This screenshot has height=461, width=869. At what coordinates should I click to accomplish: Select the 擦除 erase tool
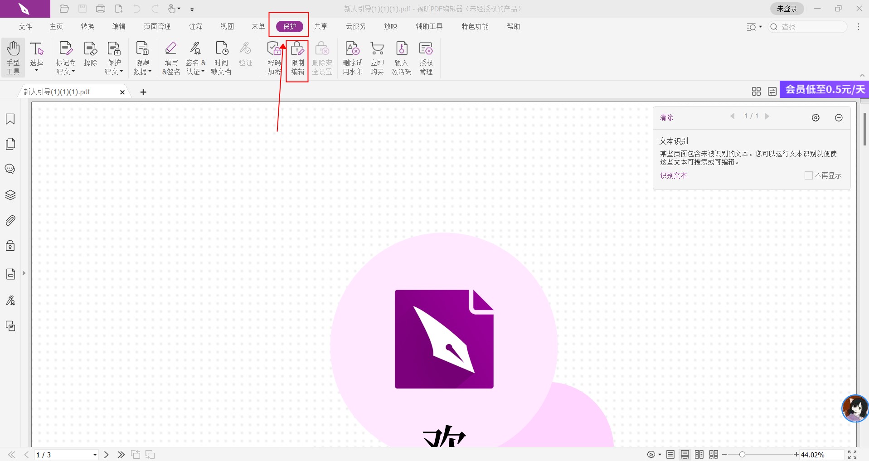[x=91, y=54]
